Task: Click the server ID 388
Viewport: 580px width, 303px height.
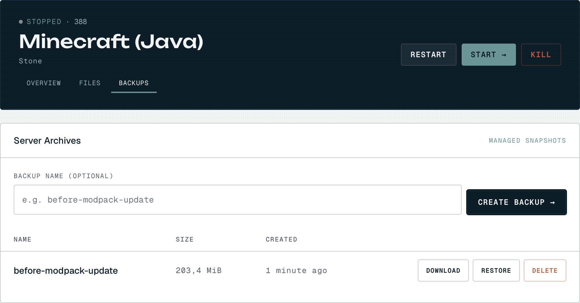Action: tap(81, 22)
